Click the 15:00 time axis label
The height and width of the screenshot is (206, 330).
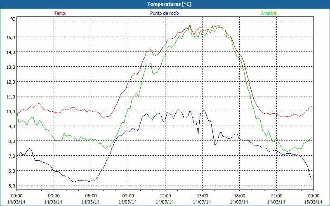[x=202, y=196]
